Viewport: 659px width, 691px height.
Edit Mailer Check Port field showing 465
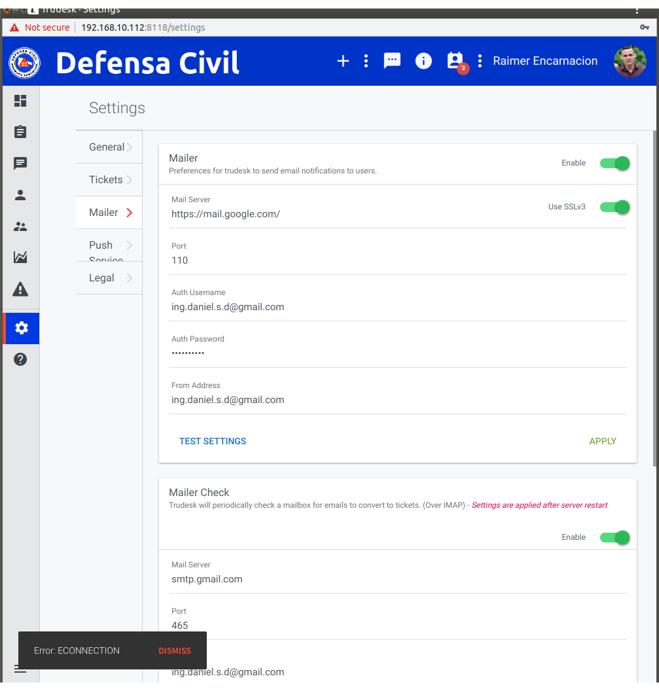(398, 626)
